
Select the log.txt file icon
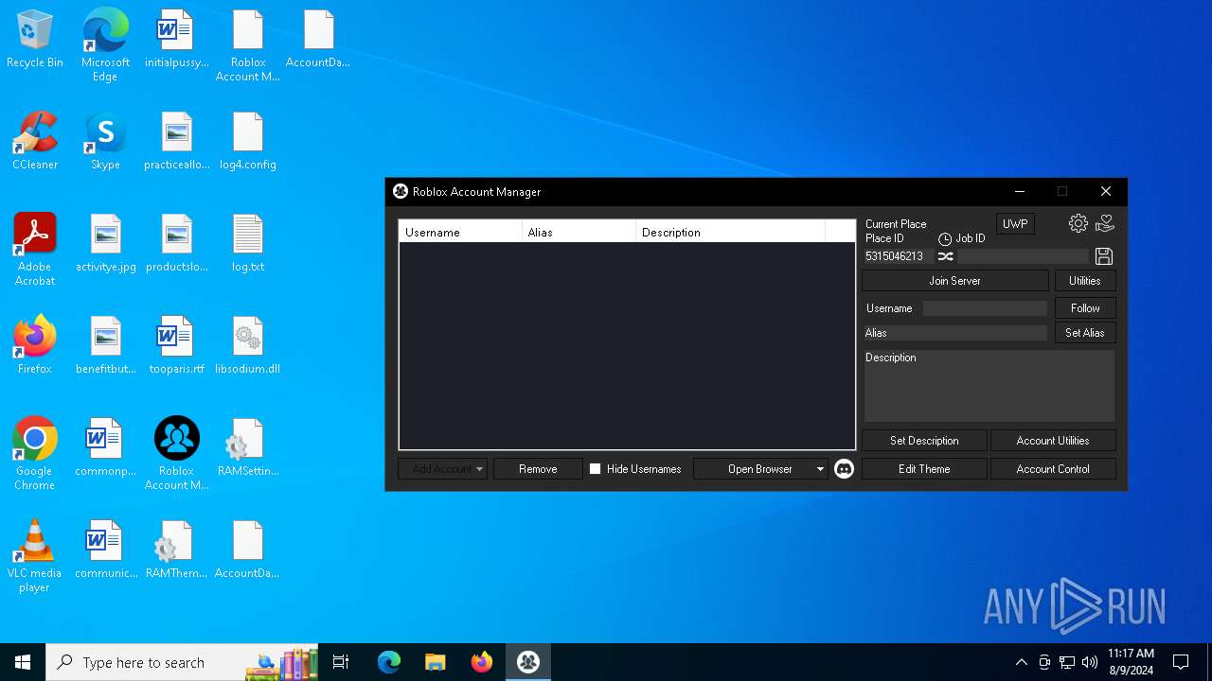(247, 243)
